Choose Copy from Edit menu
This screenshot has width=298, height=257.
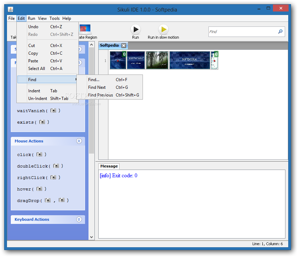tap(48, 53)
